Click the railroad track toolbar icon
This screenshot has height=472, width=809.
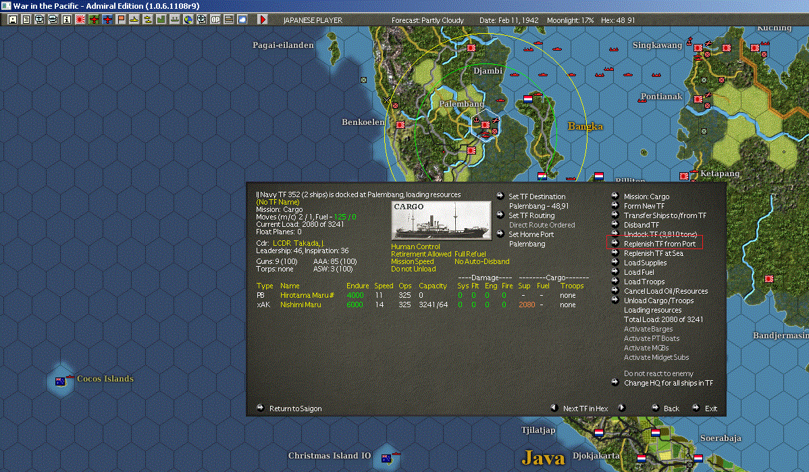(x=228, y=20)
